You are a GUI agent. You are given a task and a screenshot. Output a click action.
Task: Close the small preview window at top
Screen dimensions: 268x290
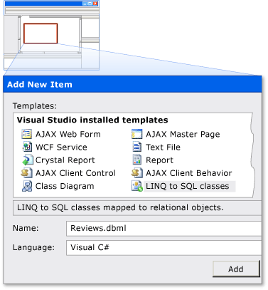95,4
